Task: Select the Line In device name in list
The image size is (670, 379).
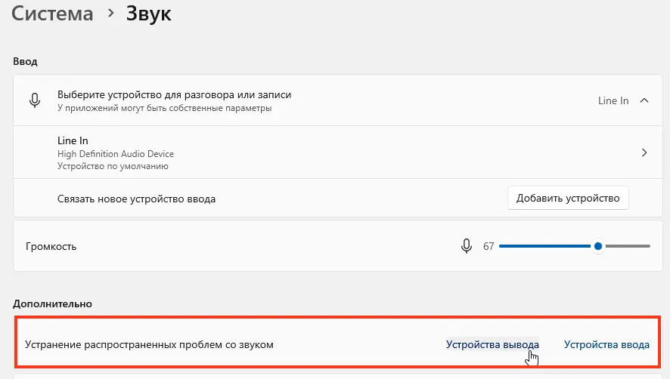Action: pyautogui.click(x=73, y=140)
